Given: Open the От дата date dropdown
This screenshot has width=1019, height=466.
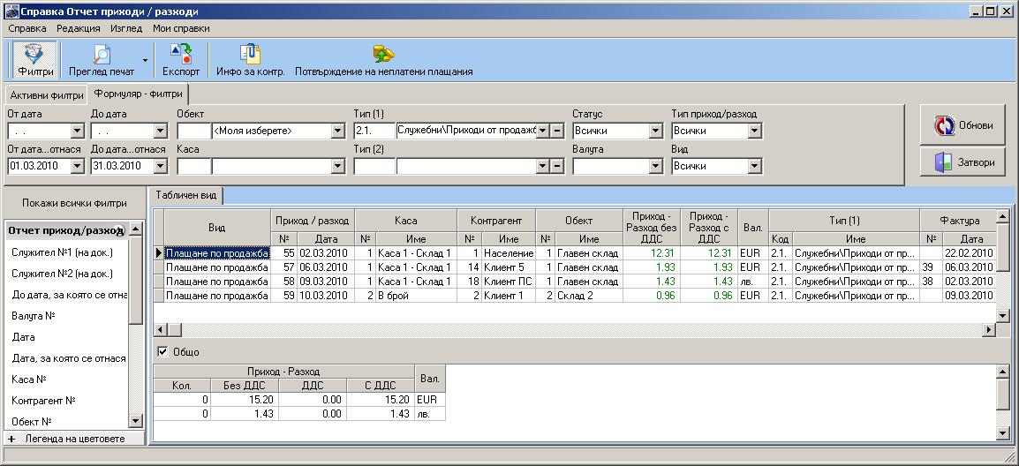Looking at the screenshot, I should click(x=78, y=131).
